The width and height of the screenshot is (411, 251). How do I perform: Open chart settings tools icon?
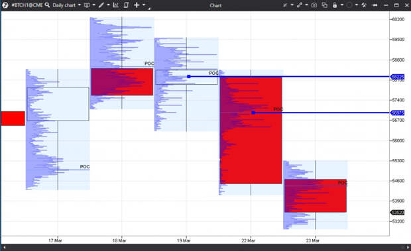pyautogui.click(x=364, y=5)
